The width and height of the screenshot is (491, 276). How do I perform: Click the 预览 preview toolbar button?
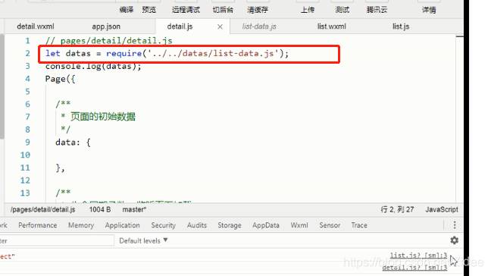coord(149,10)
